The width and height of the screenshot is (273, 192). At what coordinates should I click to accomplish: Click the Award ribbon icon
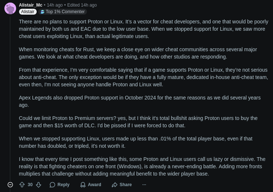83,185
